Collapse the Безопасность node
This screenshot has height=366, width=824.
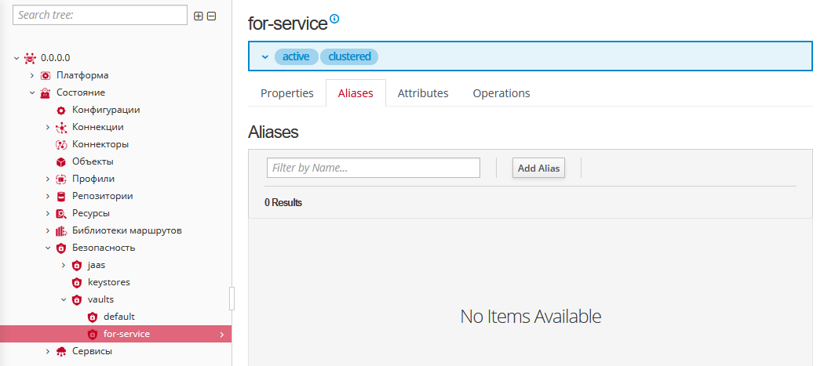[48, 248]
